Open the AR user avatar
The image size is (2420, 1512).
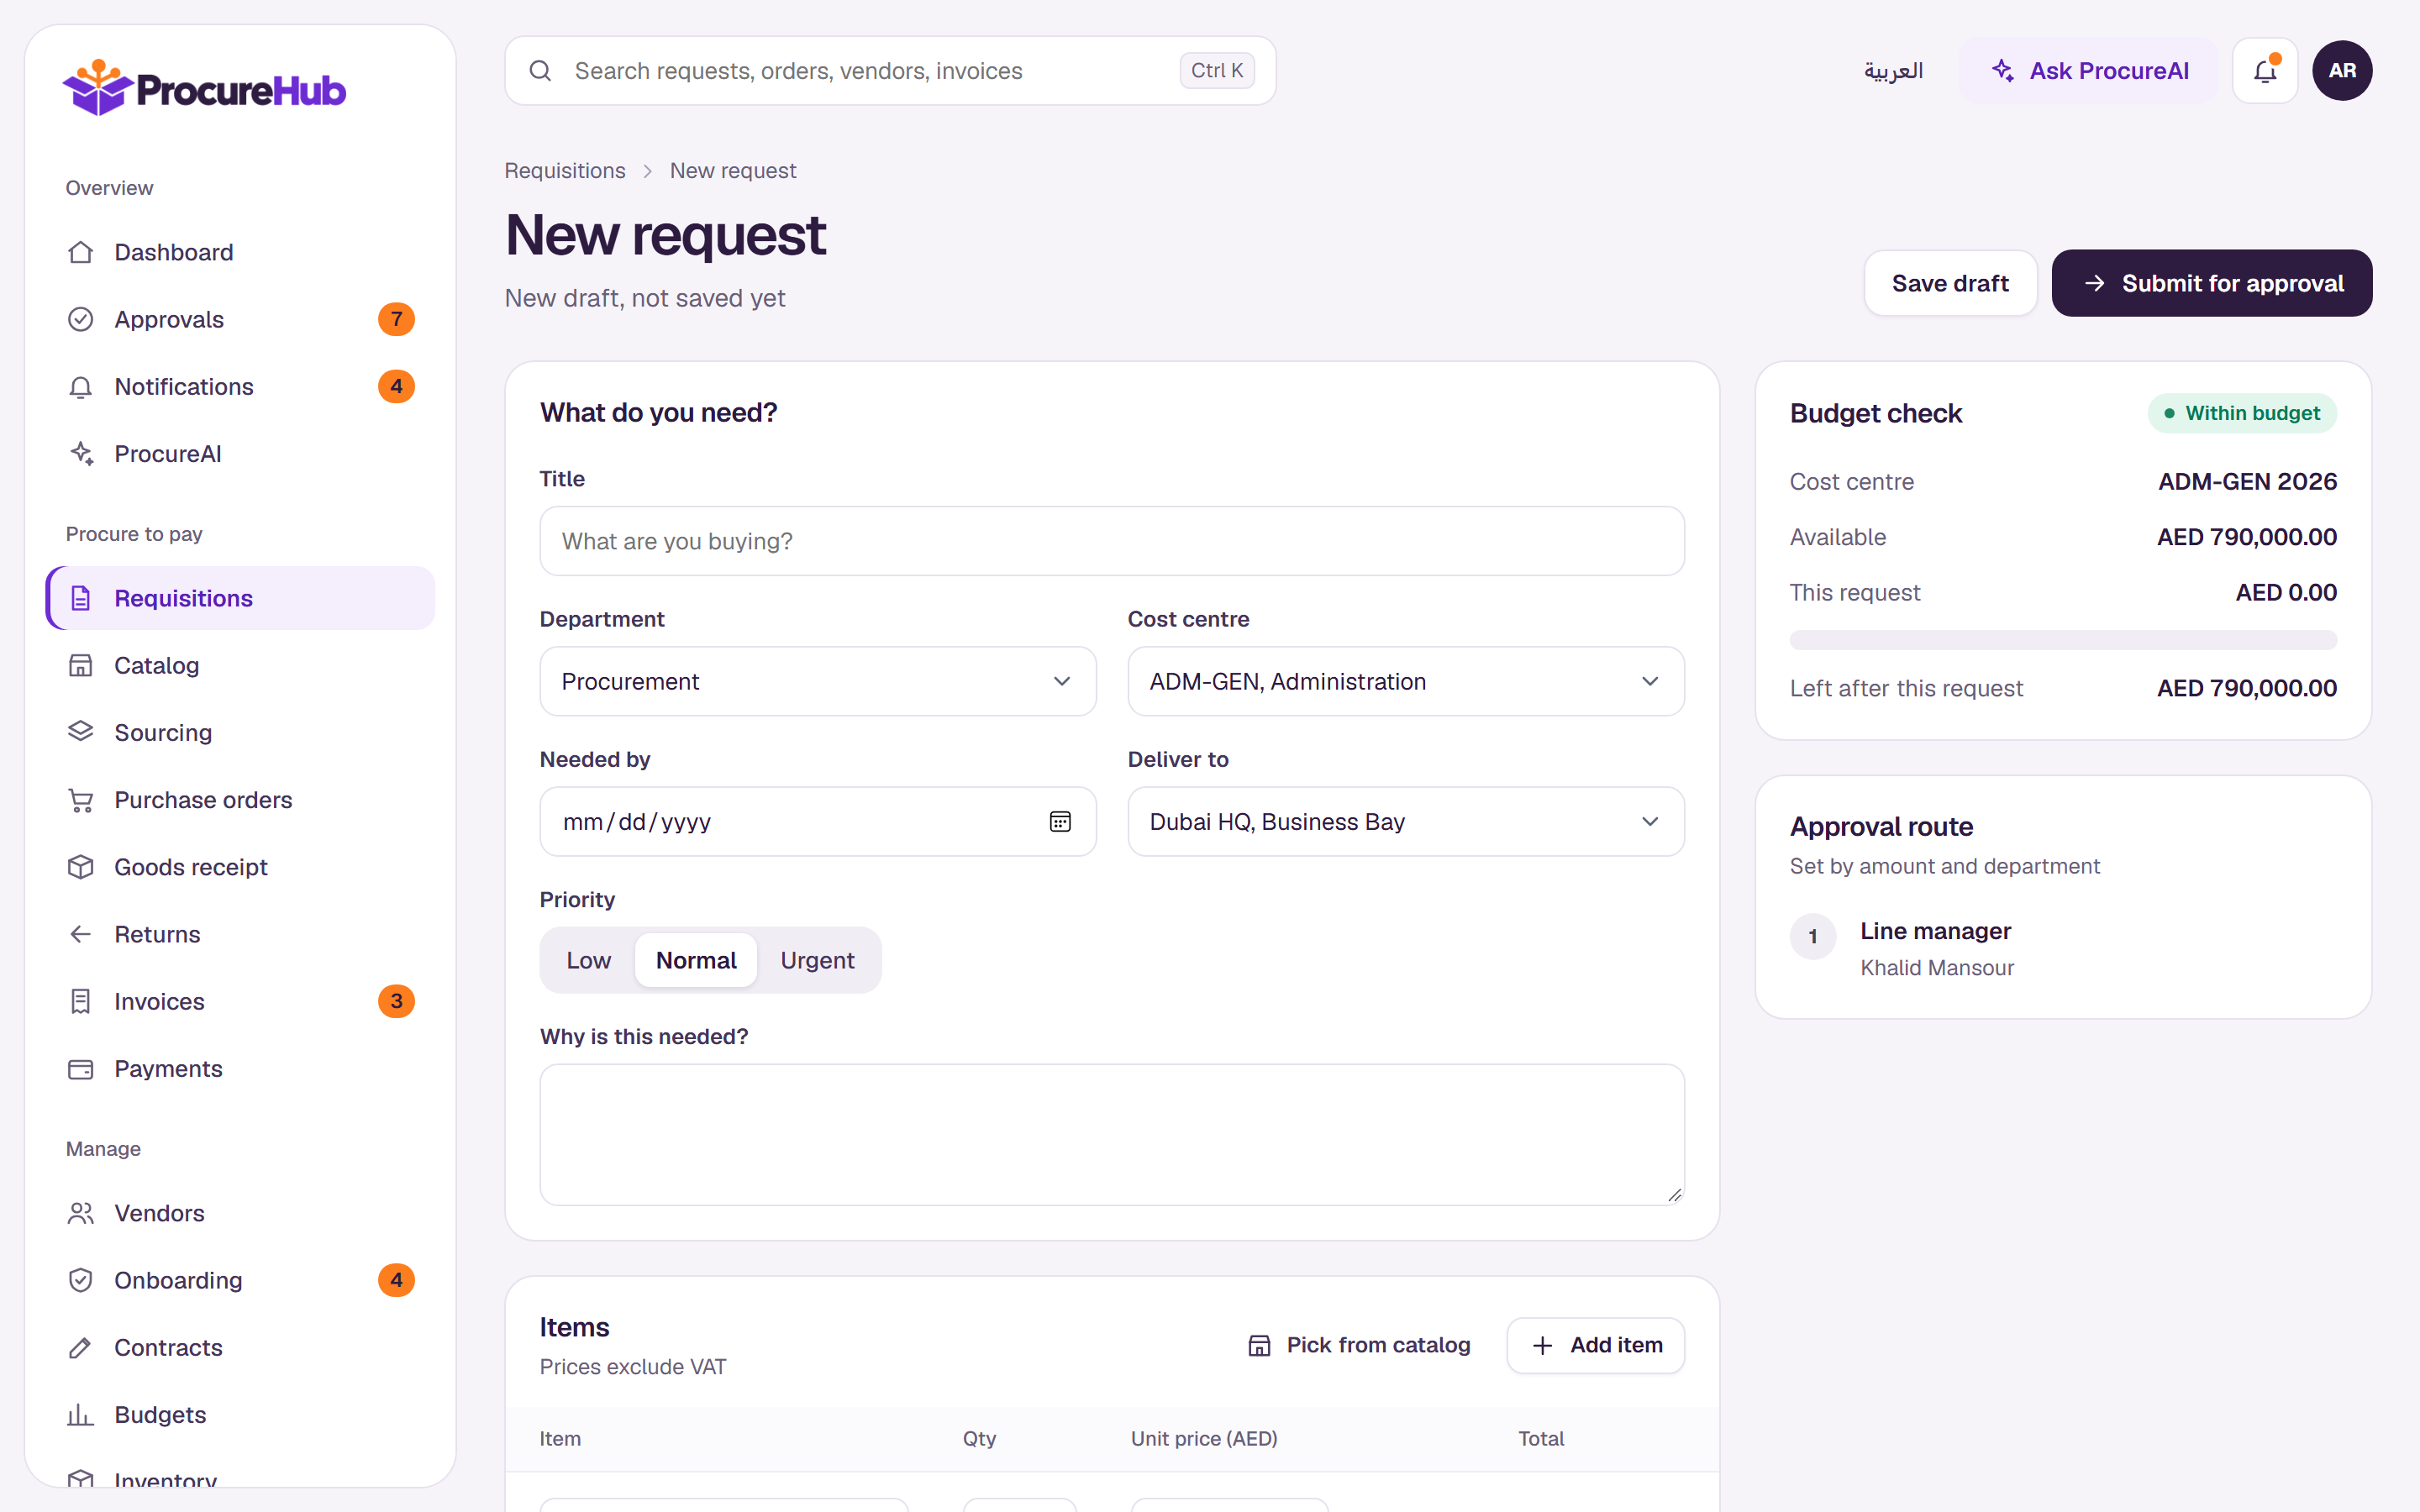pos(2342,71)
